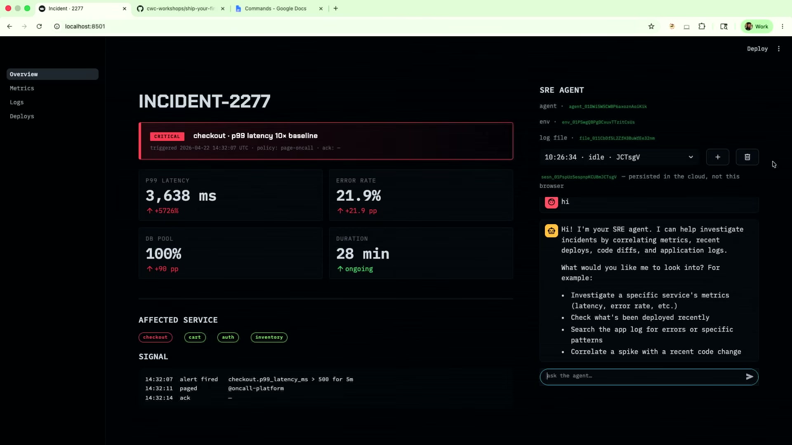
Task: Click the SRE agent robot avatar
Action: 552,231
